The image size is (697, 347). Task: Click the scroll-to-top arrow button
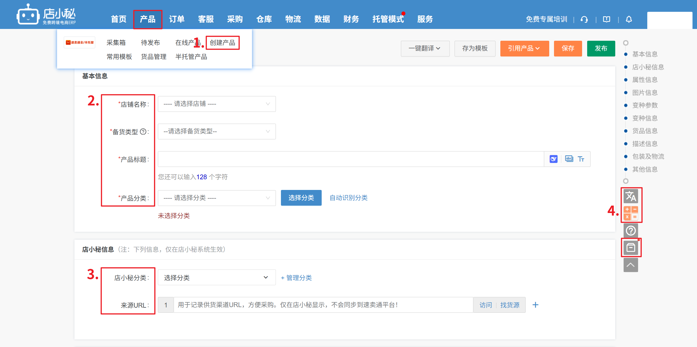tap(631, 265)
